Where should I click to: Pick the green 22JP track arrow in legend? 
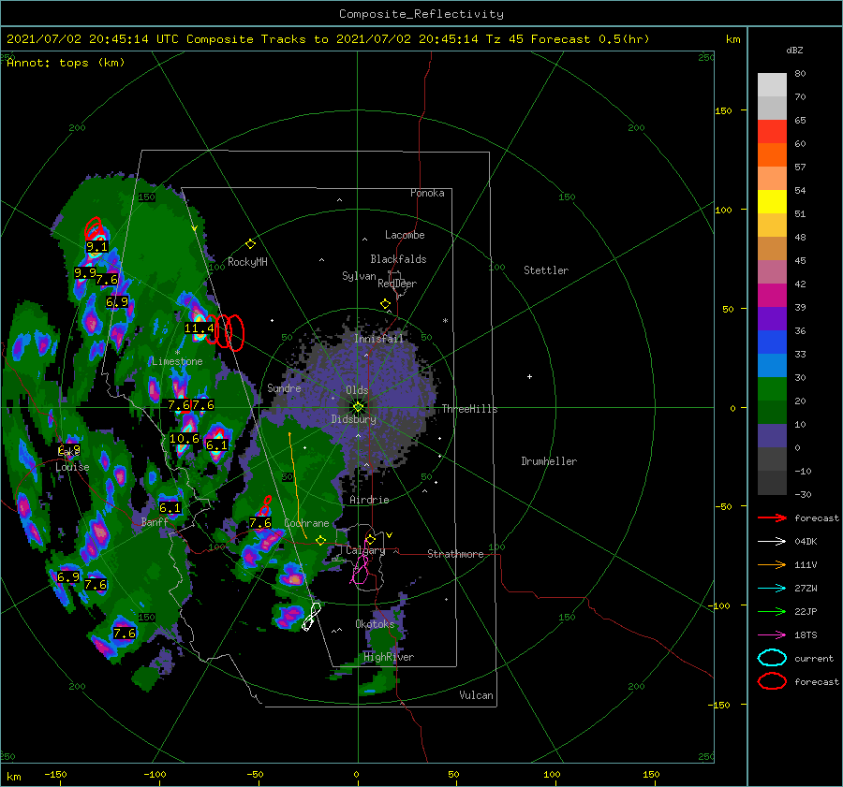tap(772, 611)
